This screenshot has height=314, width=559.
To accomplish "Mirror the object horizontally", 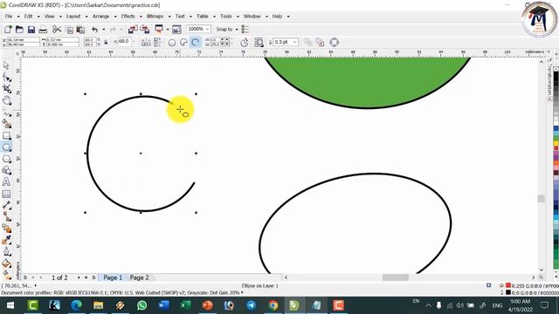I will pyautogui.click(x=146, y=43).
